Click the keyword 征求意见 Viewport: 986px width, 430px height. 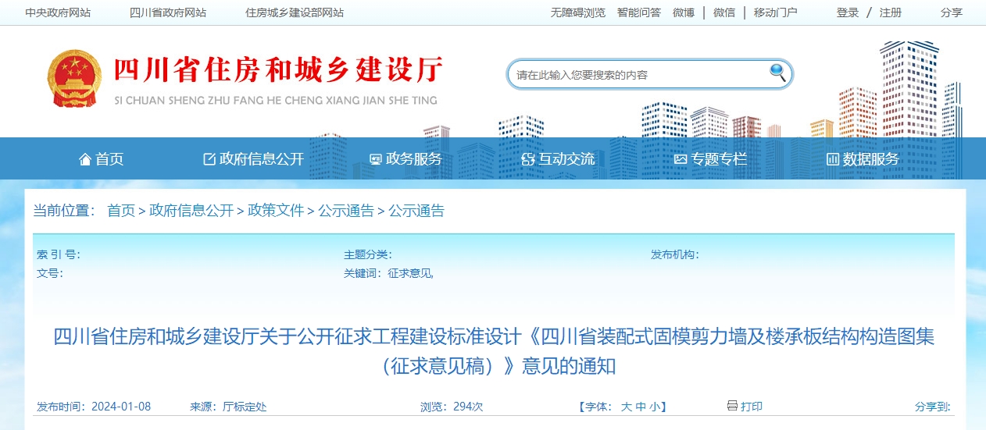[410, 273]
